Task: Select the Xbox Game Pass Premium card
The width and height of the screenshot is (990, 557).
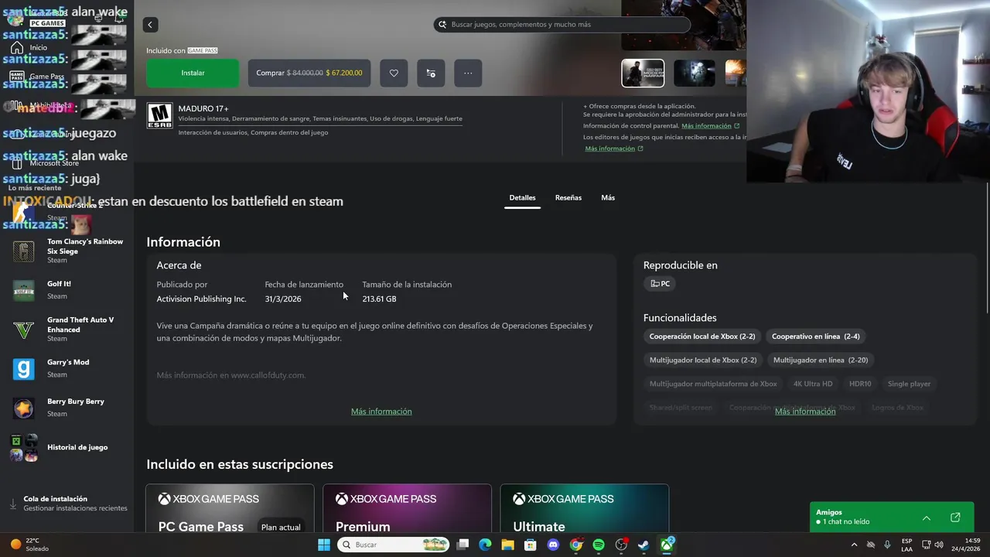Action: (407, 508)
